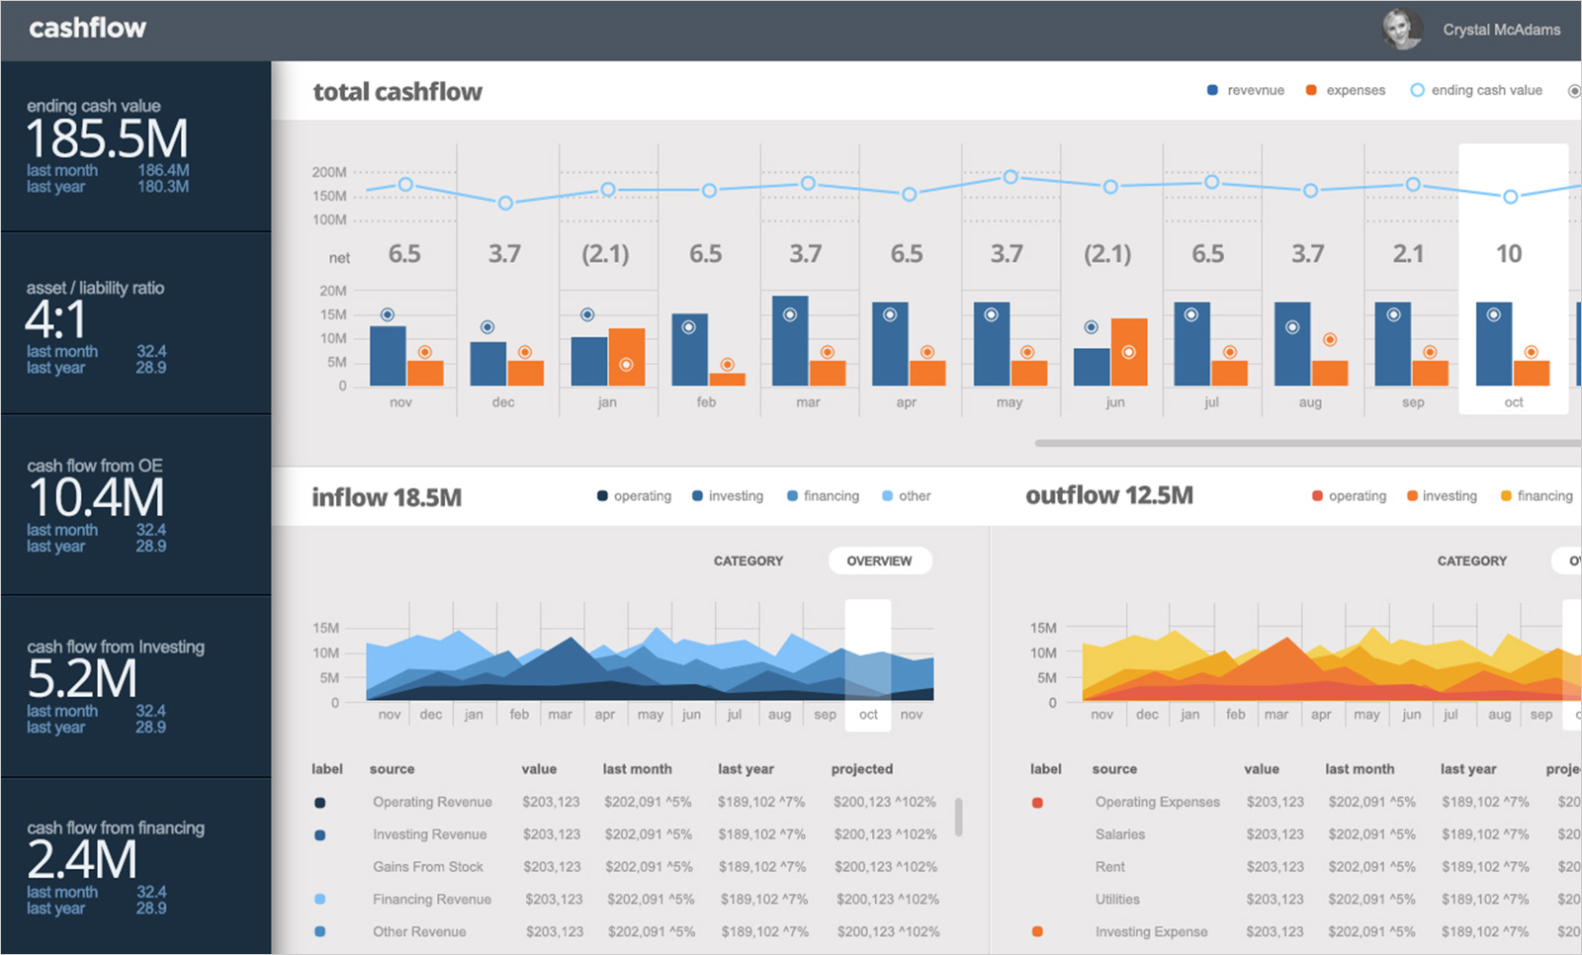Click the expenses legend dot in total cashflow
Screen dimensions: 1582x955
[1310, 90]
